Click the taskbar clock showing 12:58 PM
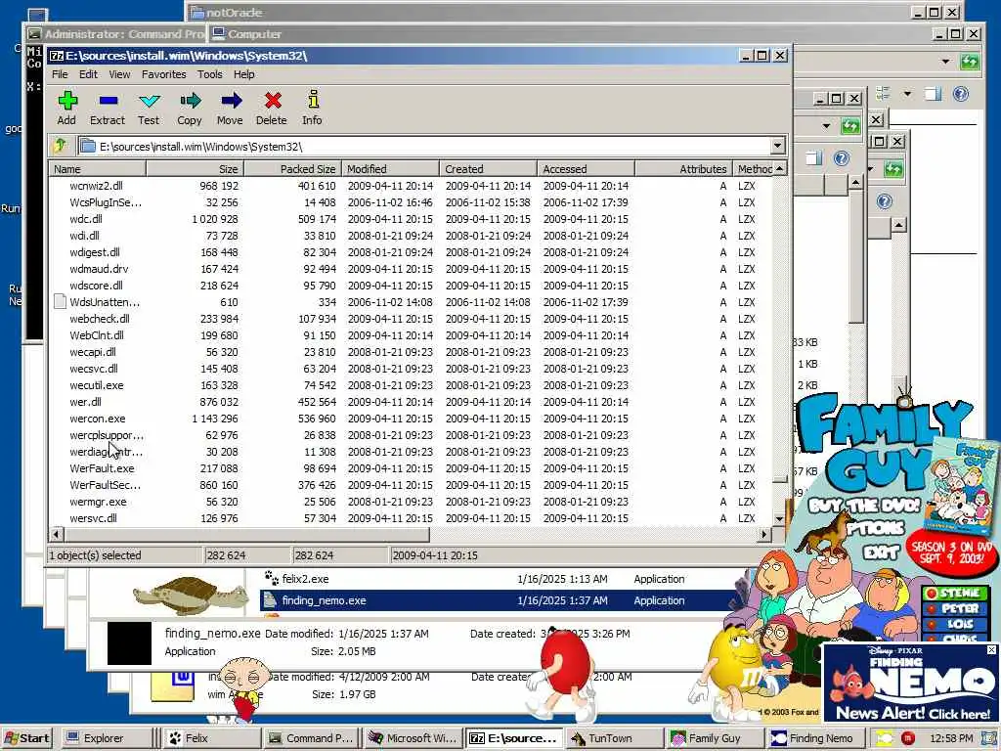Image resolution: width=1001 pixels, height=751 pixels. click(x=952, y=738)
